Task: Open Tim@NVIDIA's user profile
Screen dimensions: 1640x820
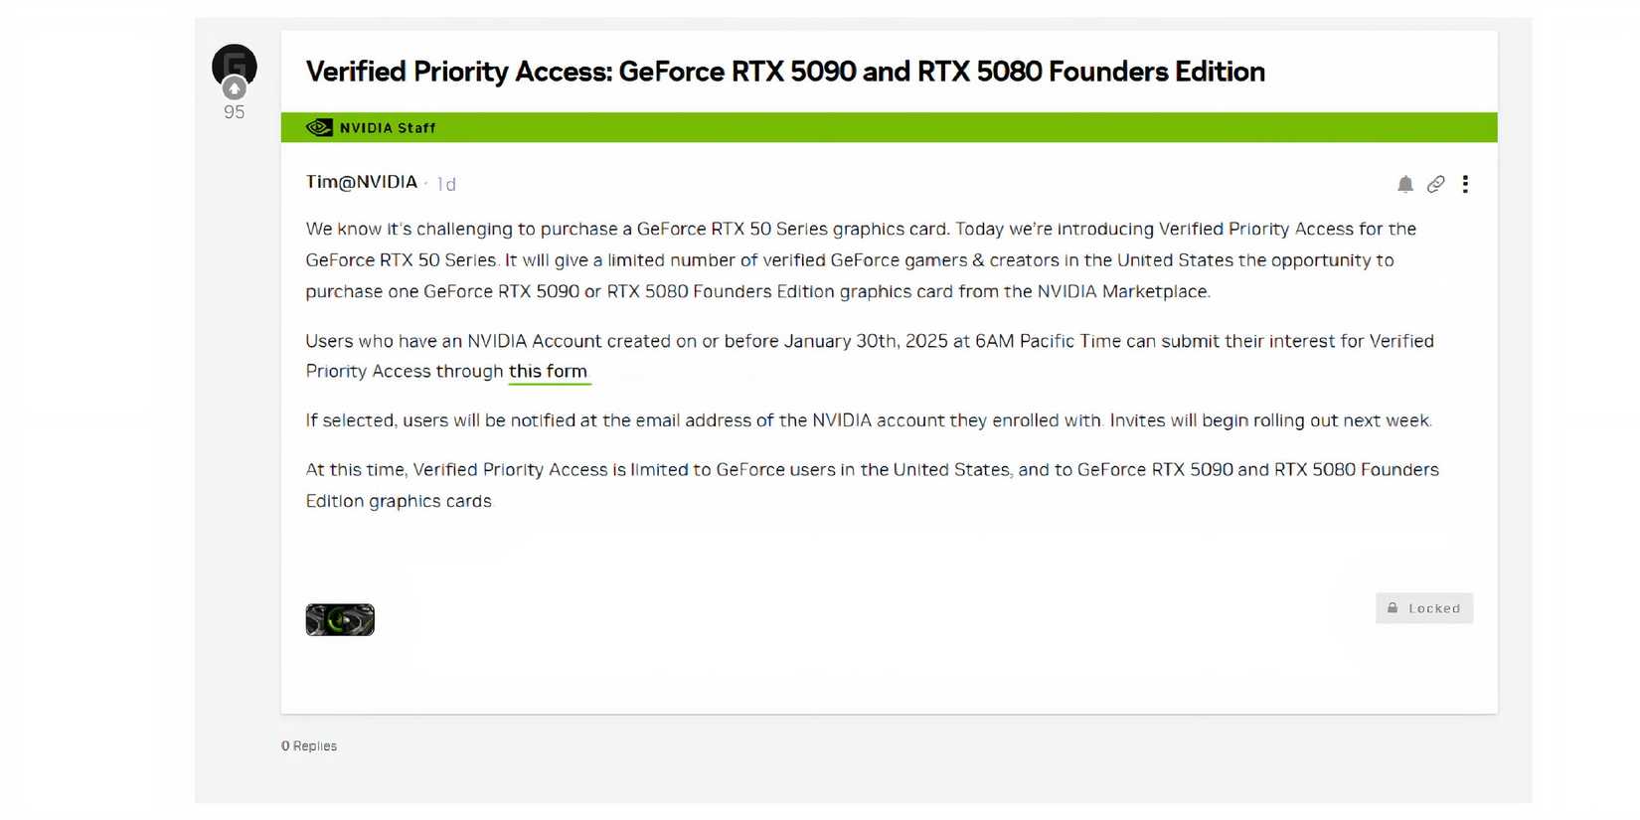Action: (361, 182)
